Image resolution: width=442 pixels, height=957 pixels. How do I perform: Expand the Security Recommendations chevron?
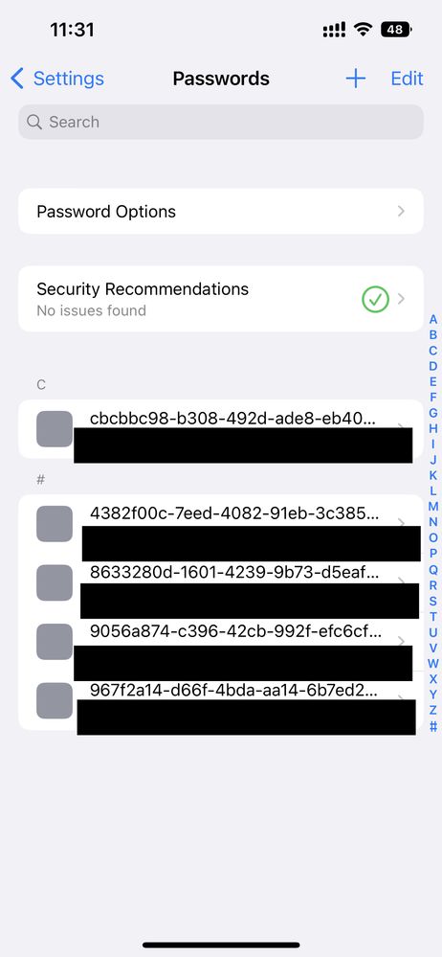[401, 299]
